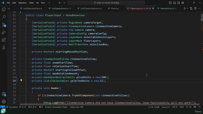Screen dimensions: 203x114
Task: Split the editor right
Action: (x=195, y=9)
